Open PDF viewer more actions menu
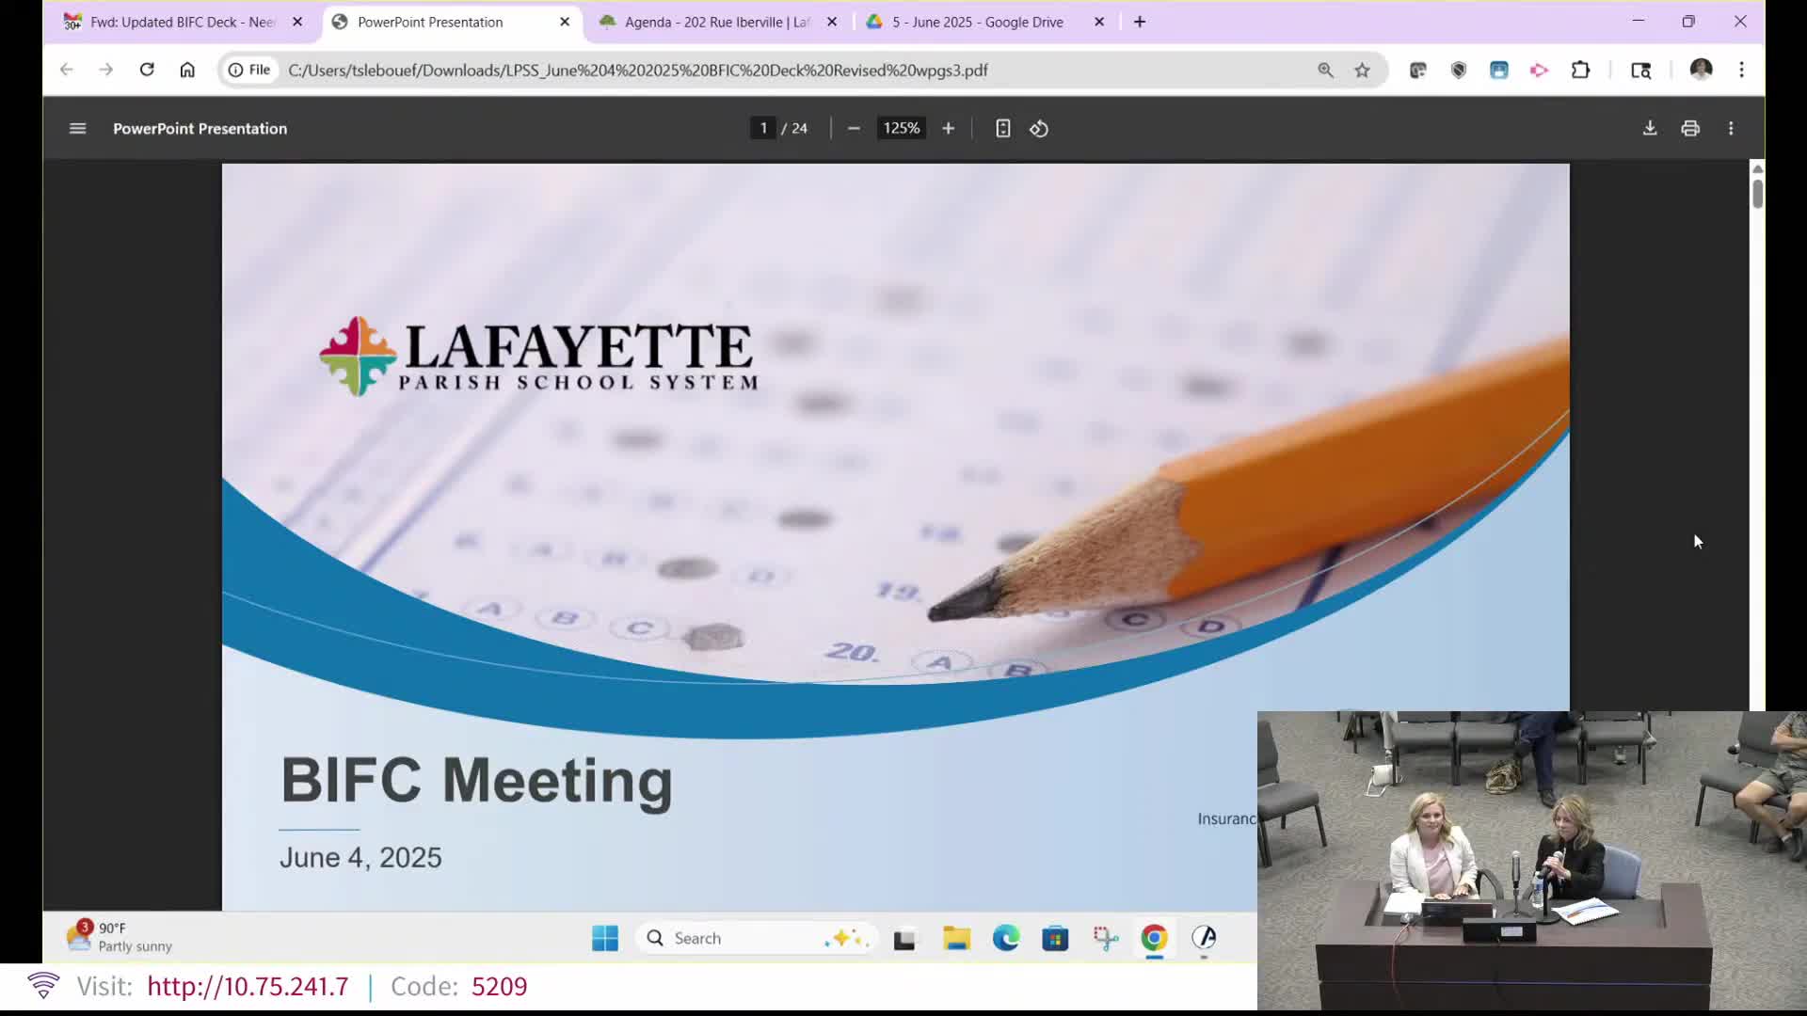 pyautogui.click(x=1731, y=129)
